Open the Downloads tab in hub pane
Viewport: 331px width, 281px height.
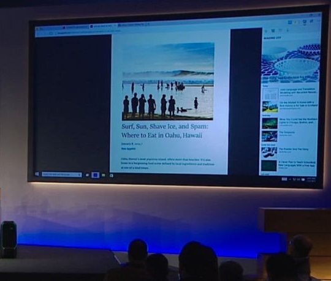click(287, 31)
